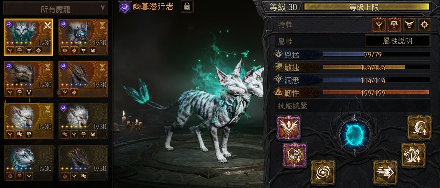The height and width of the screenshot is (188, 440).
Task: Select the trident trait icon in 特性 row
Action: [x=379, y=25]
